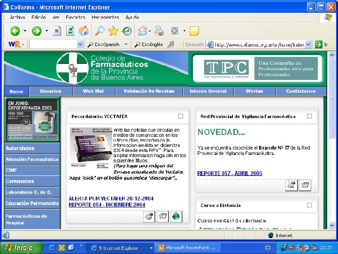Expand the address bar URL dropdown
Image resolution: width=338 pixels, height=254 pixels.
[x=308, y=45]
